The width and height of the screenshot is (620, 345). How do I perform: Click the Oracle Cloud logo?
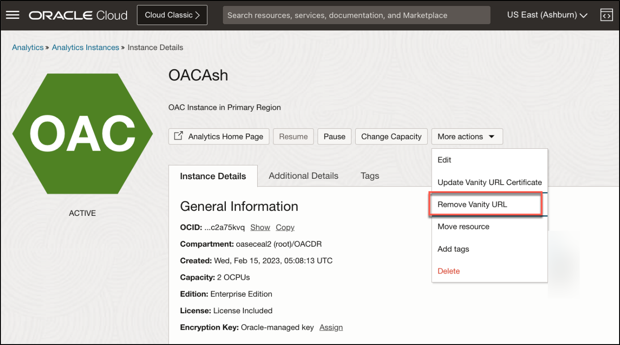(x=78, y=15)
